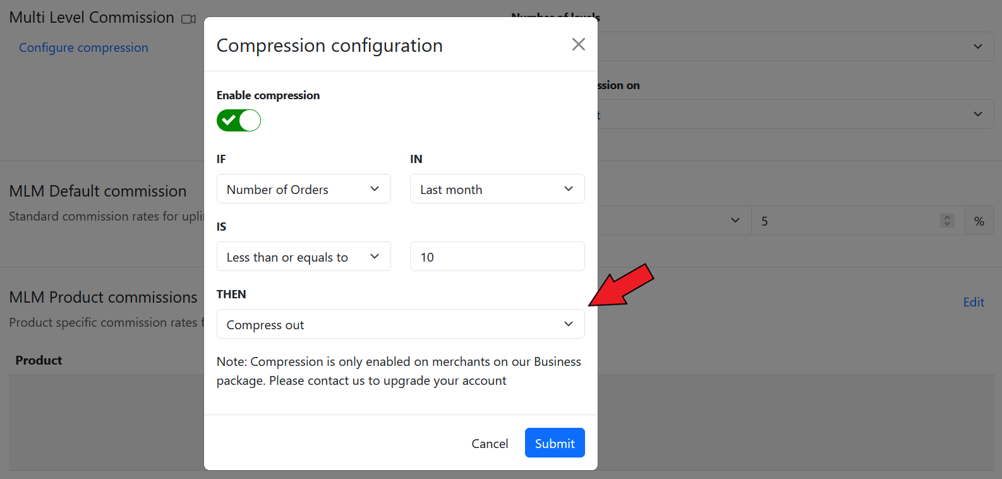Toggle off the Enable compression switch
Viewport: 1002px width, 479px height.
pos(239,120)
